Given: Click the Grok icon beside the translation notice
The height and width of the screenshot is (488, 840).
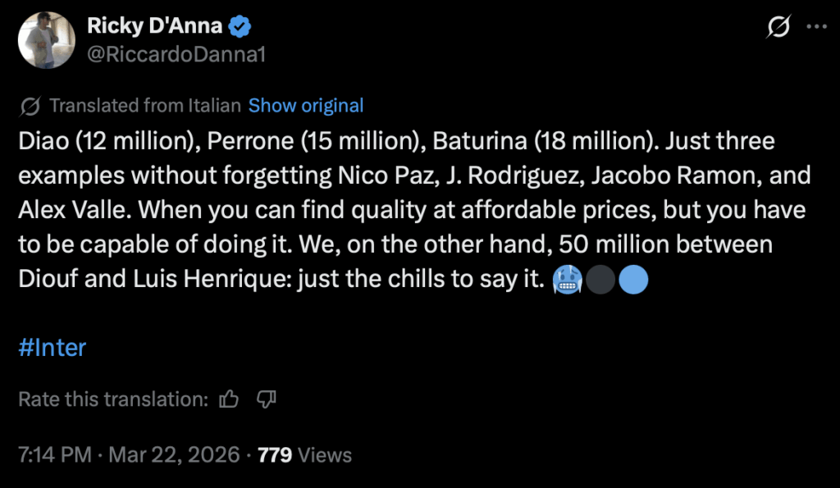Looking at the screenshot, I should point(32,105).
